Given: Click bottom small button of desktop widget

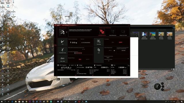Looking at the screenshot, I should coord(162,90).
